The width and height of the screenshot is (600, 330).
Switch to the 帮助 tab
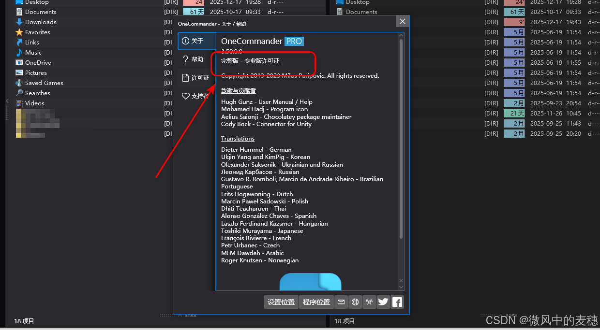tap(197, 59)
